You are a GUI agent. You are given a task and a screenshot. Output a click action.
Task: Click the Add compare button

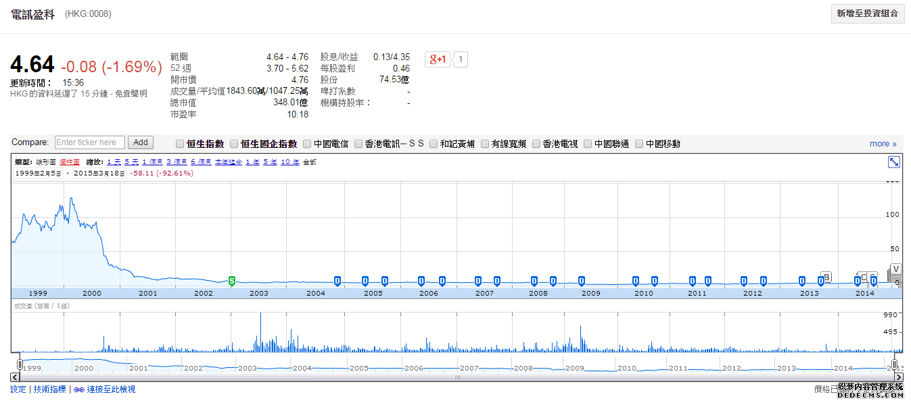tap(141, 142)
